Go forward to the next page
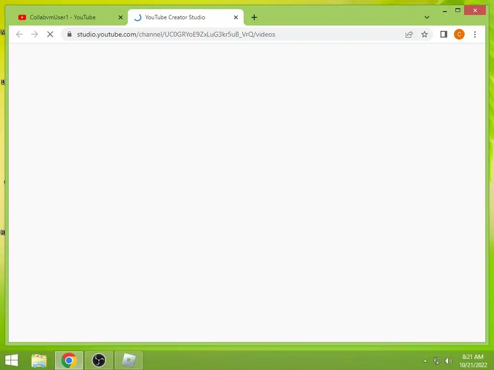 click(35, 34)
